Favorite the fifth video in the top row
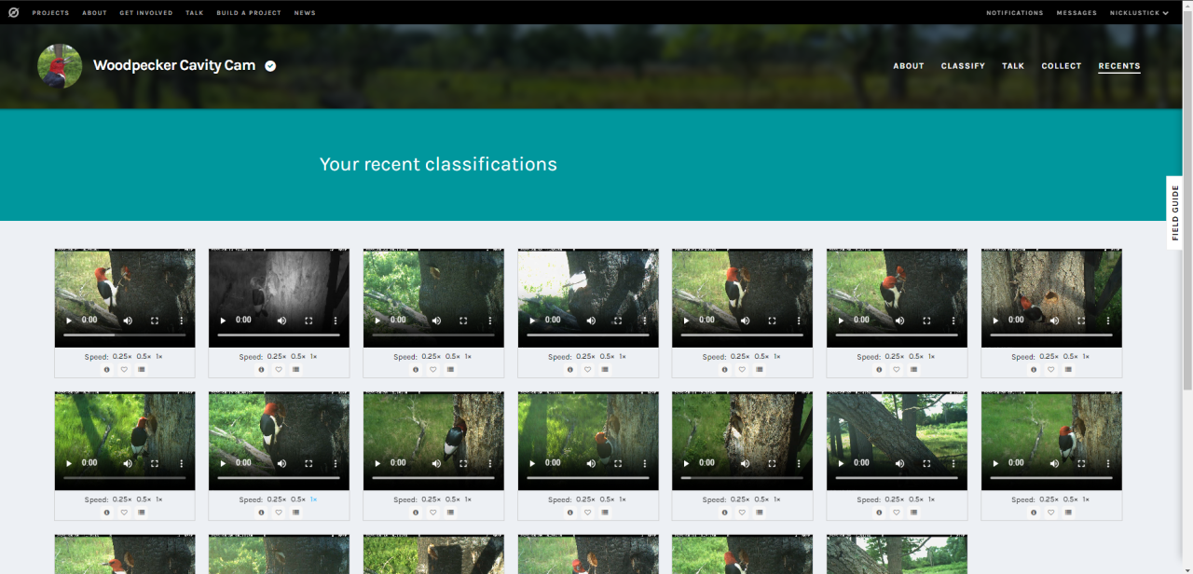Viewport: 1193px width, 574px height. point(743,369)
